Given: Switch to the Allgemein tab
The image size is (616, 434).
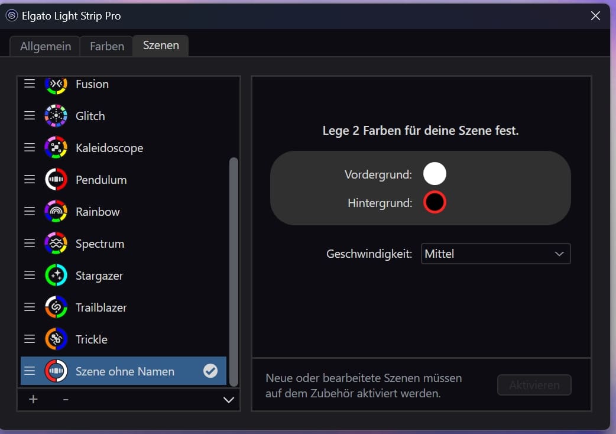Looking at the screenshot, I should 46,47.
